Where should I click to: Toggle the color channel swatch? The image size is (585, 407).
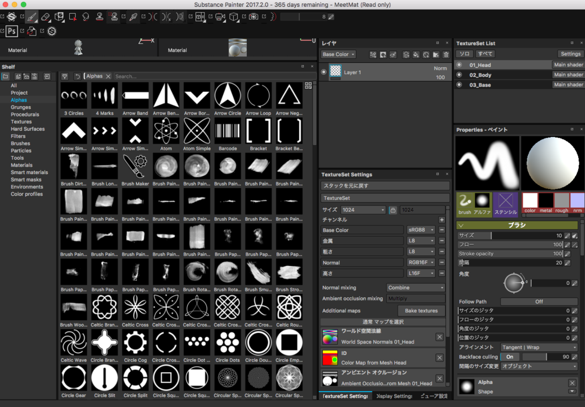coord(530,203)
